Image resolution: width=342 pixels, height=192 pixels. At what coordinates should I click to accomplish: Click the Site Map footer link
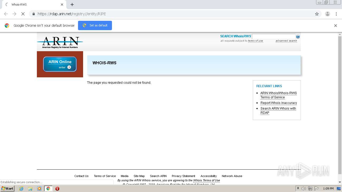tap(139, 176)
